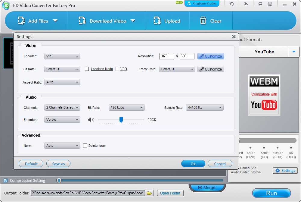Toggle the VBR checkbox
Viewport: 301px width, 202px height.
click(117, 69)
